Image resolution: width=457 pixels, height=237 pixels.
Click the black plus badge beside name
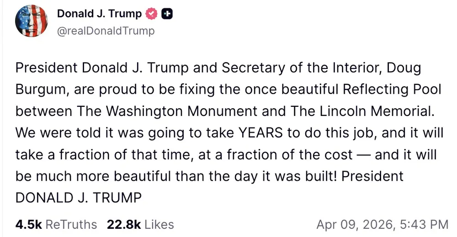pos(167,14)
